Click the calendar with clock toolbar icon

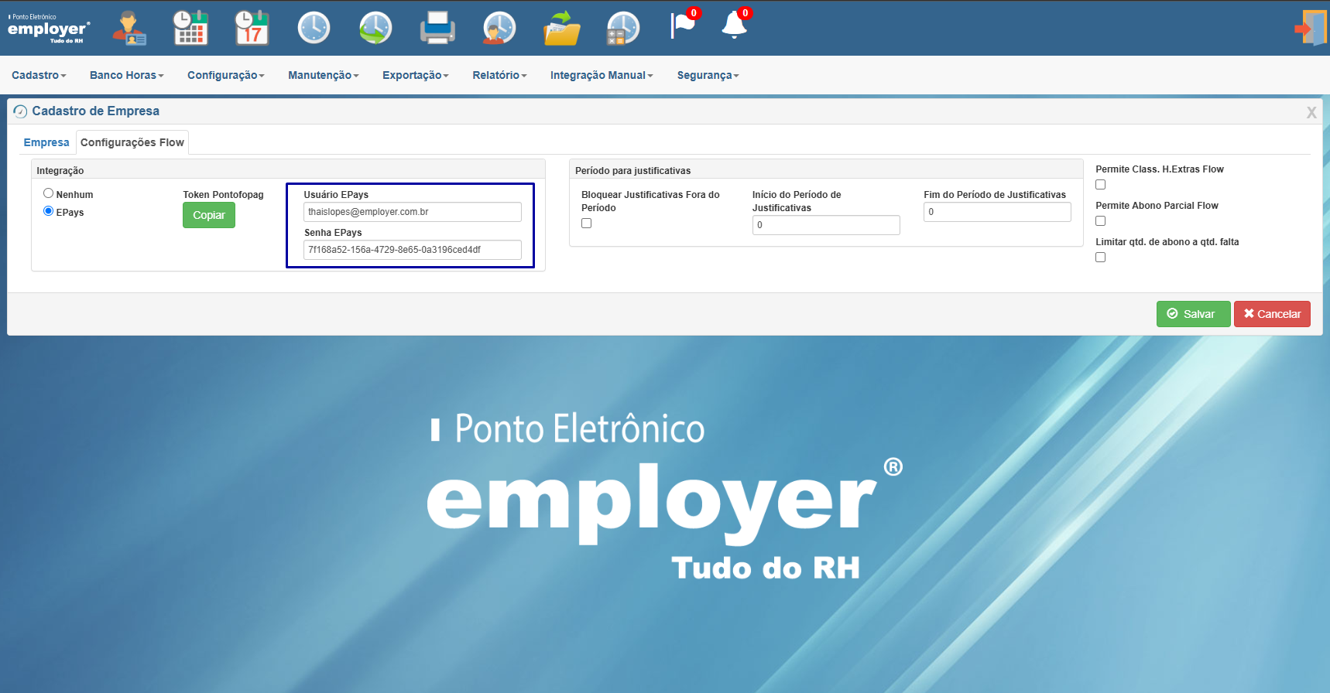coord(190,28)
